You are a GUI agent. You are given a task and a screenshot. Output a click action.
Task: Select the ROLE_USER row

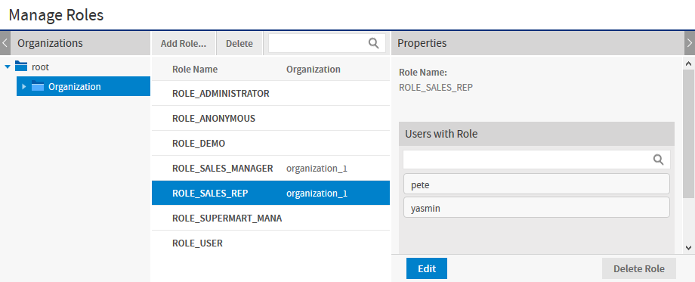pos(270,243)
